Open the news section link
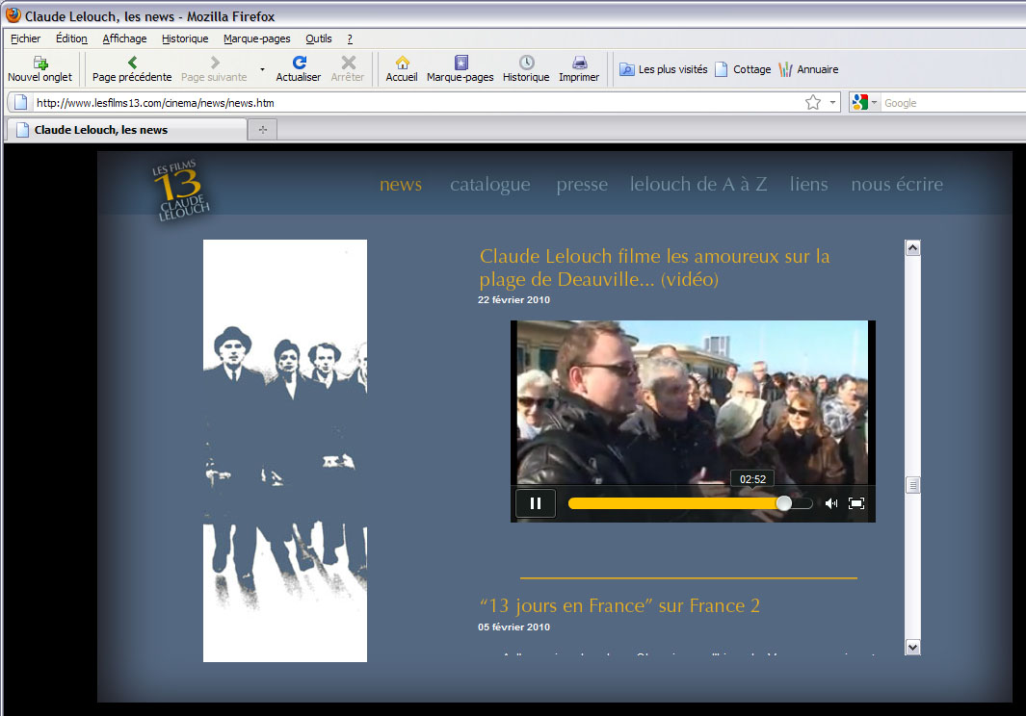This screenshot has width=1026, height=716. coord(401,185)
